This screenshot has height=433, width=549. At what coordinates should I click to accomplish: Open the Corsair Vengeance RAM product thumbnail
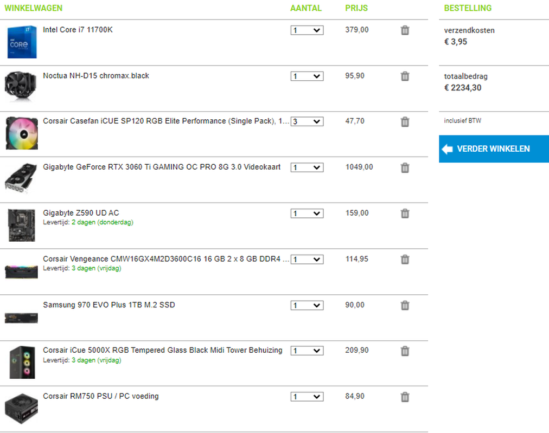(22, 271)
